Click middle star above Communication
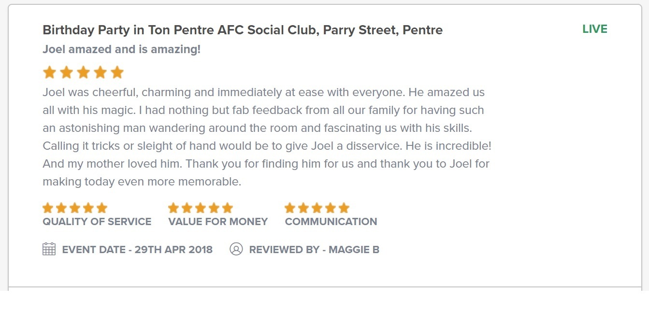Image resolution: width=649 pixels, height=313 pixels. (317, 208)
